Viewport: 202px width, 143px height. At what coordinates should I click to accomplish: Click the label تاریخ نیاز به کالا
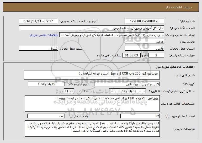78,84
